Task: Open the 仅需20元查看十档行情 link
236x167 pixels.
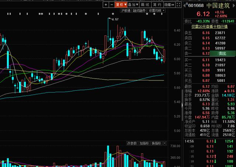Action: pyautogui.click(x=209, y=27)
